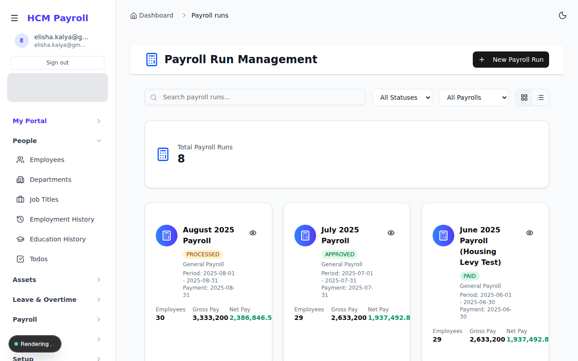The height and width of the screenshot is (361, 578).
Task: Click the home icon in the breadcrumb
Action: pos(133,15)
